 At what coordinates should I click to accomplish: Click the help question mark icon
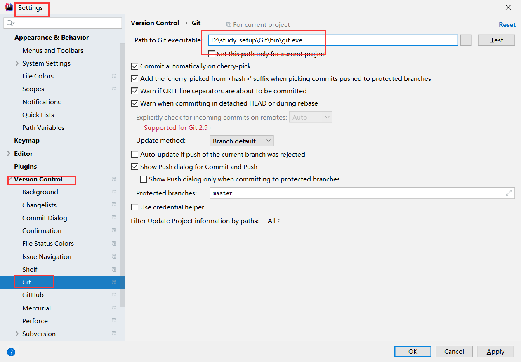click(x=11, y=352)
